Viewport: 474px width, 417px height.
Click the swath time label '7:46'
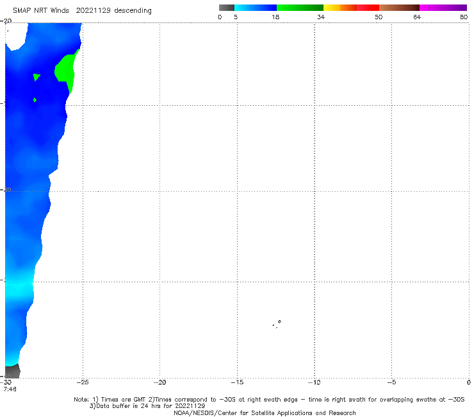(10, 389)
